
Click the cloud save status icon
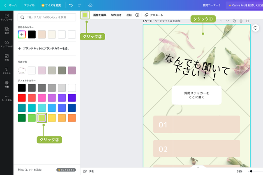[x=90, y=5]
